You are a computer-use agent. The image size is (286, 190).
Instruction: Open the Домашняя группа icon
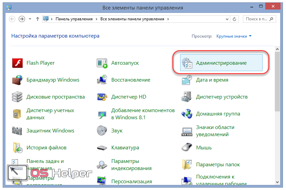pos(187,114)
